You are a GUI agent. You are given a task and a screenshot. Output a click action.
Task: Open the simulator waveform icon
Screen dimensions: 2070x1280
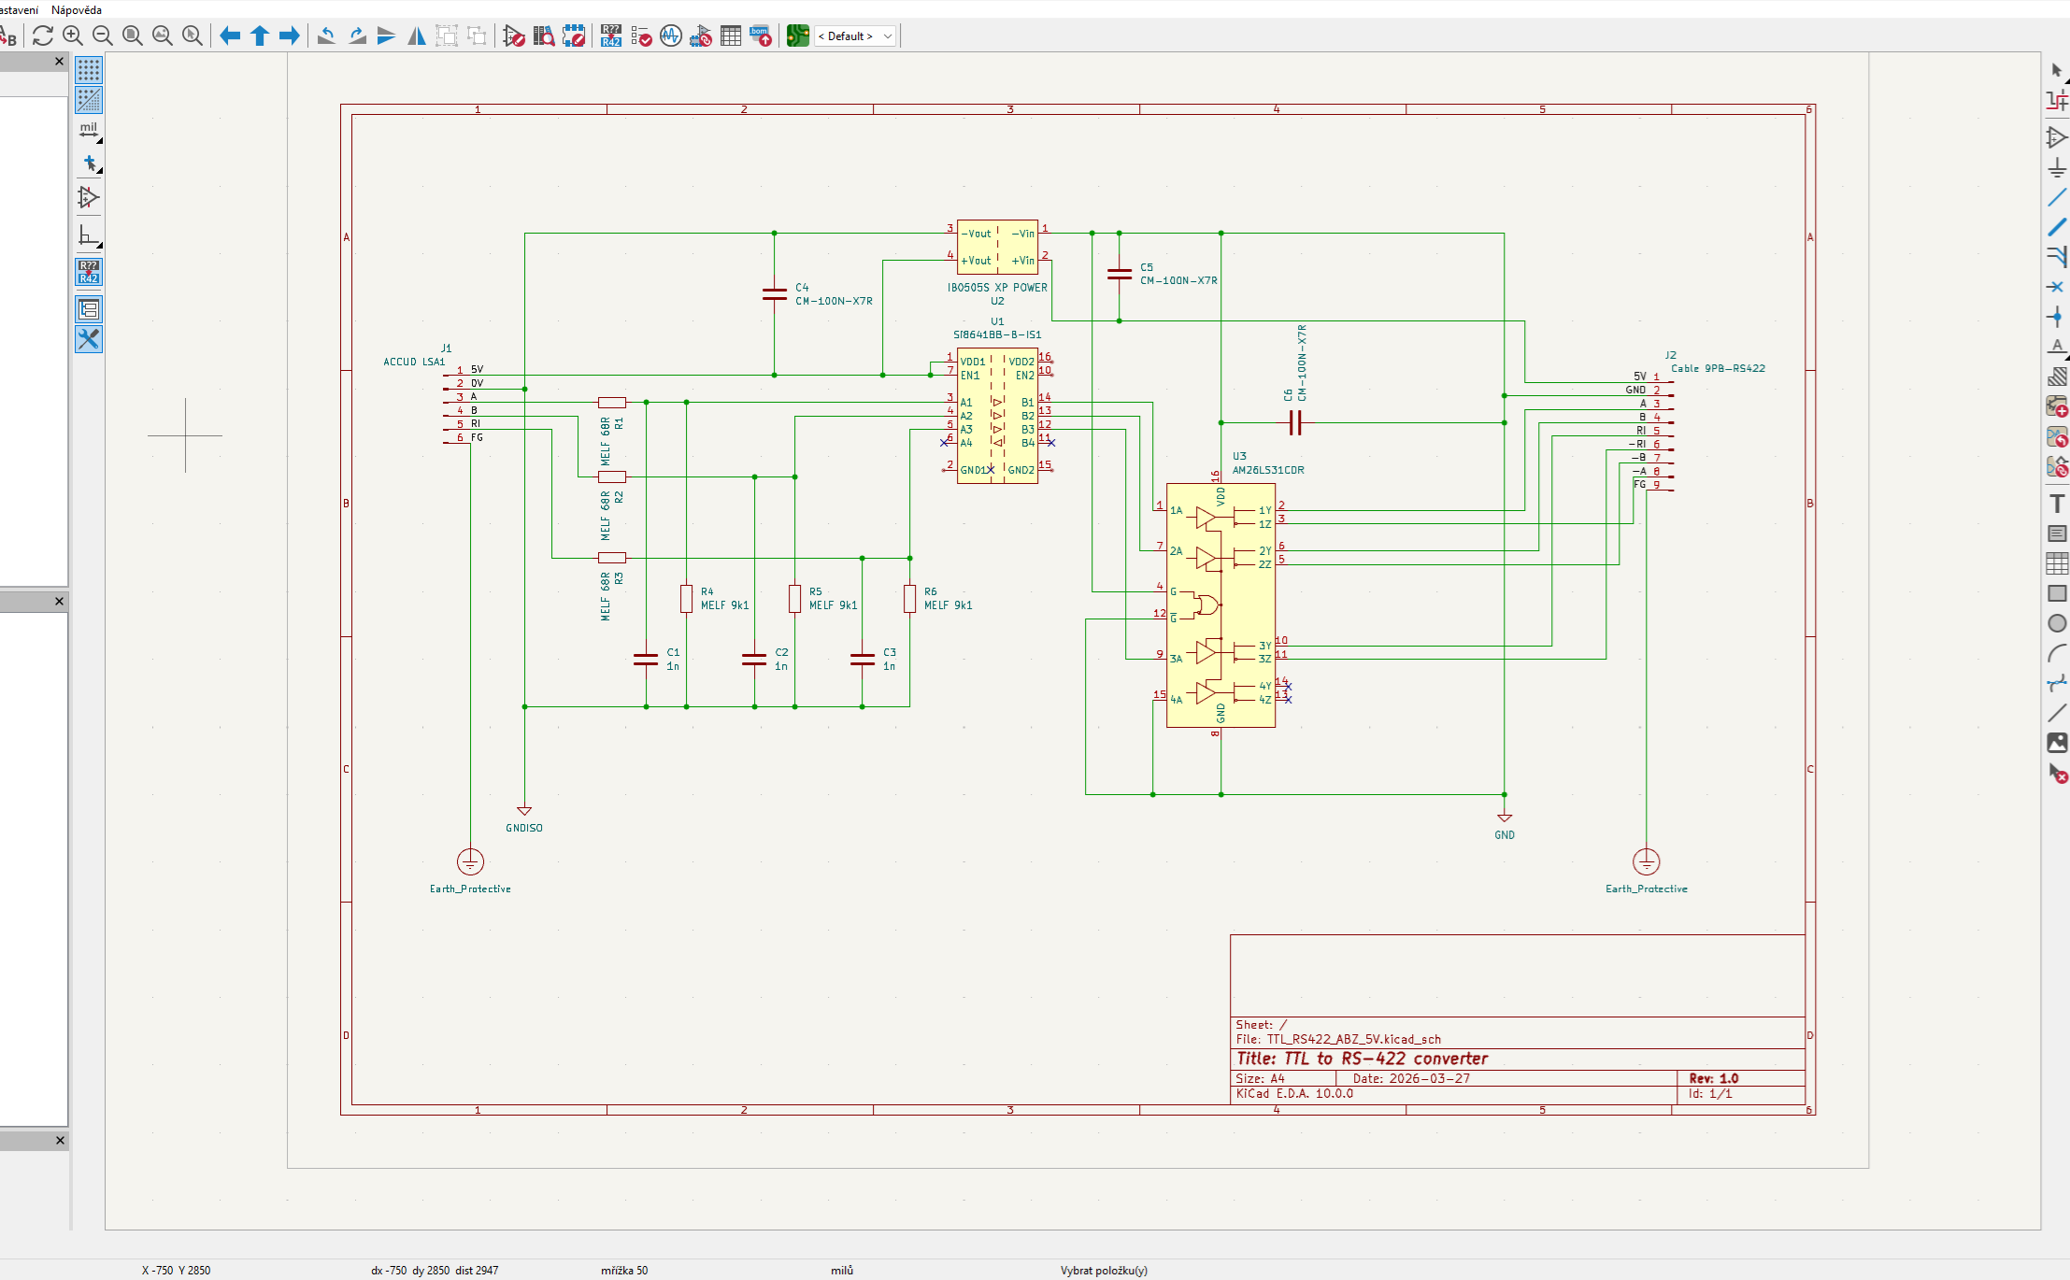pos(670,36)
